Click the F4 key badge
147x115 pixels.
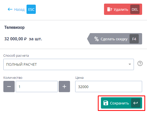coord(134,39)
